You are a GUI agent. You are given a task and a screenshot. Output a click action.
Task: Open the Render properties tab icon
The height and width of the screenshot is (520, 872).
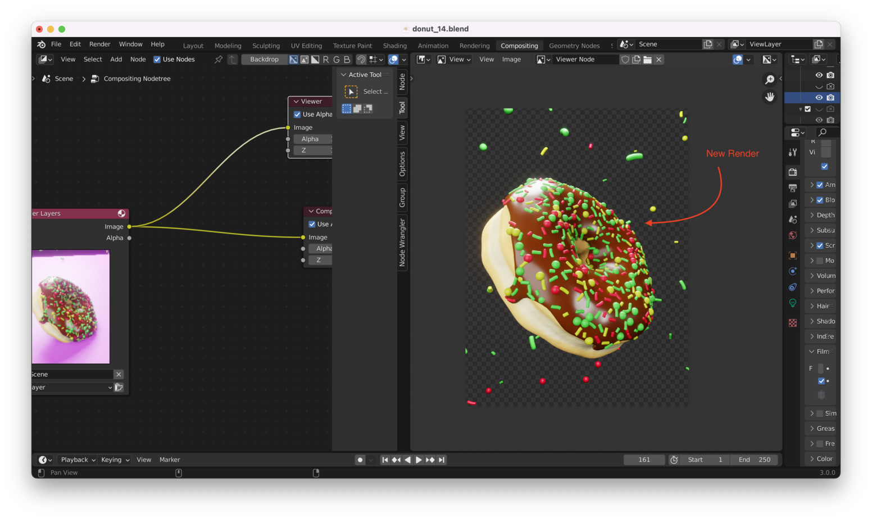tap(793, 172)
